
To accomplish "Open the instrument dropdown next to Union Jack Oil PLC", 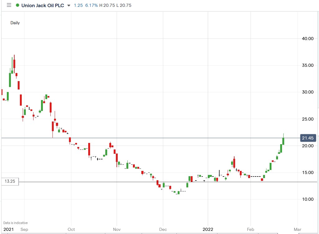I will [69, 5].
